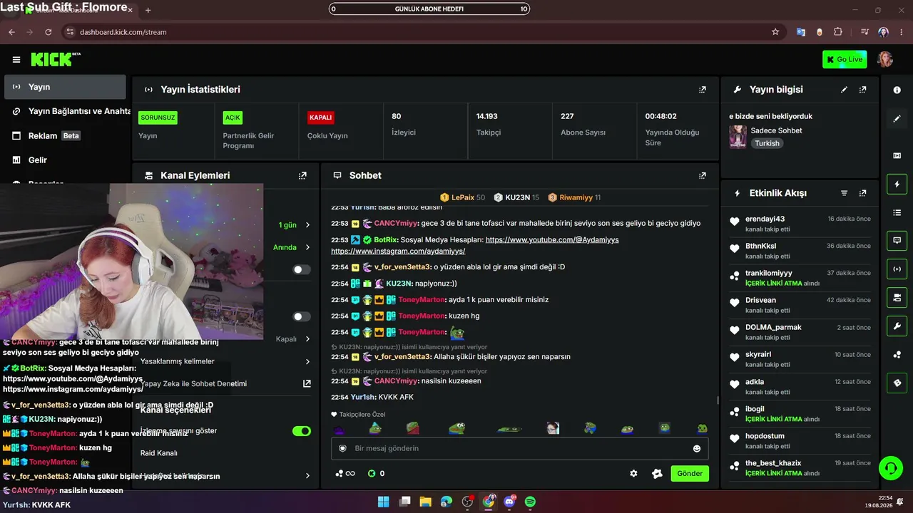Click the trankilomiyyy activity entry

tap(800, 278)
